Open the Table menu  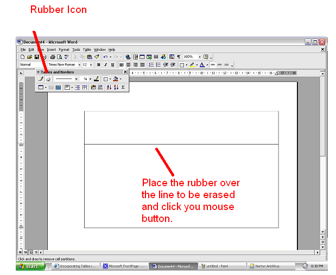point(87,50)
